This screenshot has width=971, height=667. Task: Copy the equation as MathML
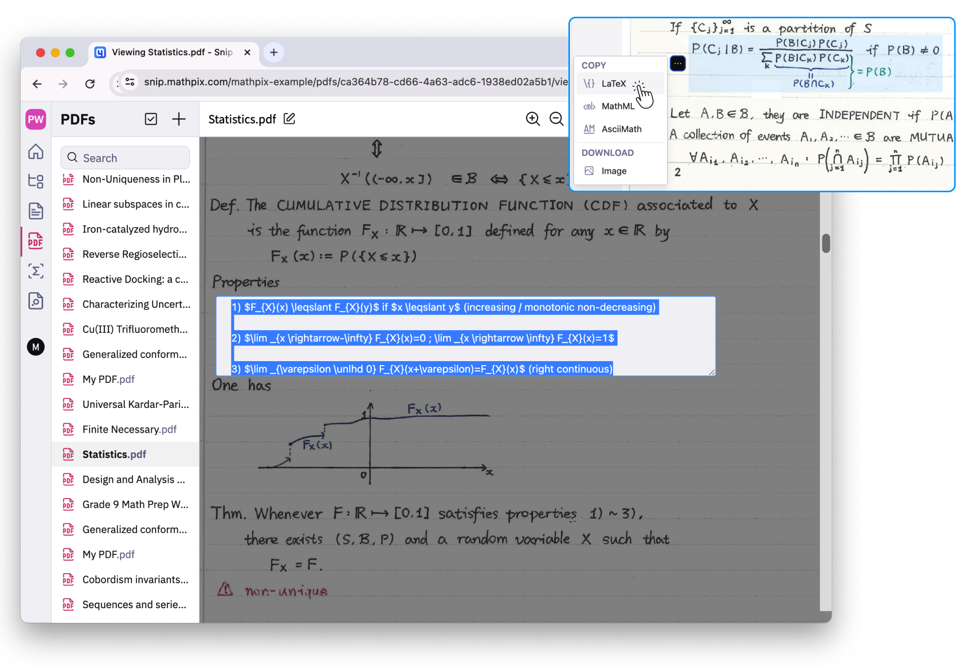click(x=617, y=106)
